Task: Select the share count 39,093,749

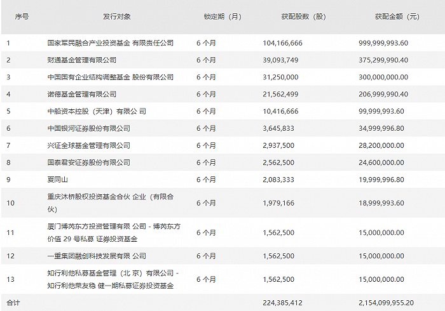Action: click(280, 60)
